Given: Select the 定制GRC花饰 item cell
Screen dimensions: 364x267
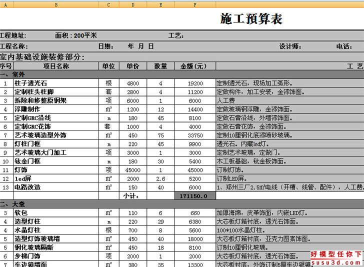Looking at the screenshot, I should coord(56,126).
